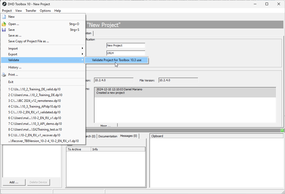Click the New document icon in Project menu
This screenshot has height=194, width=285.
4,17
